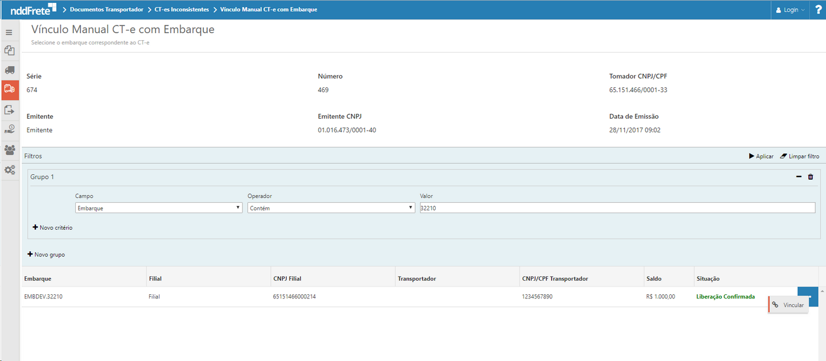This screenshot has width=826, height=361.
Task: Delete Grupo 1 with trash icon
Action: [811, 177]
